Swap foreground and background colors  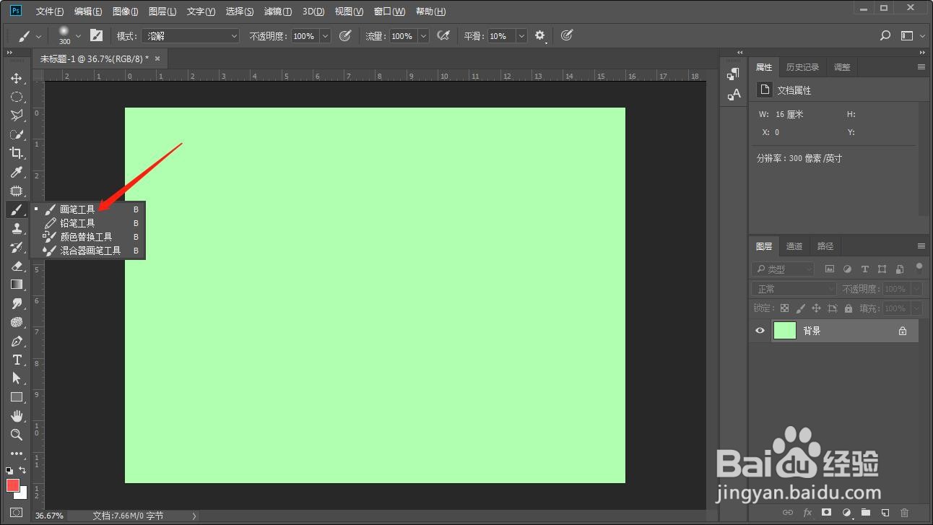click(x=22, y=470)
